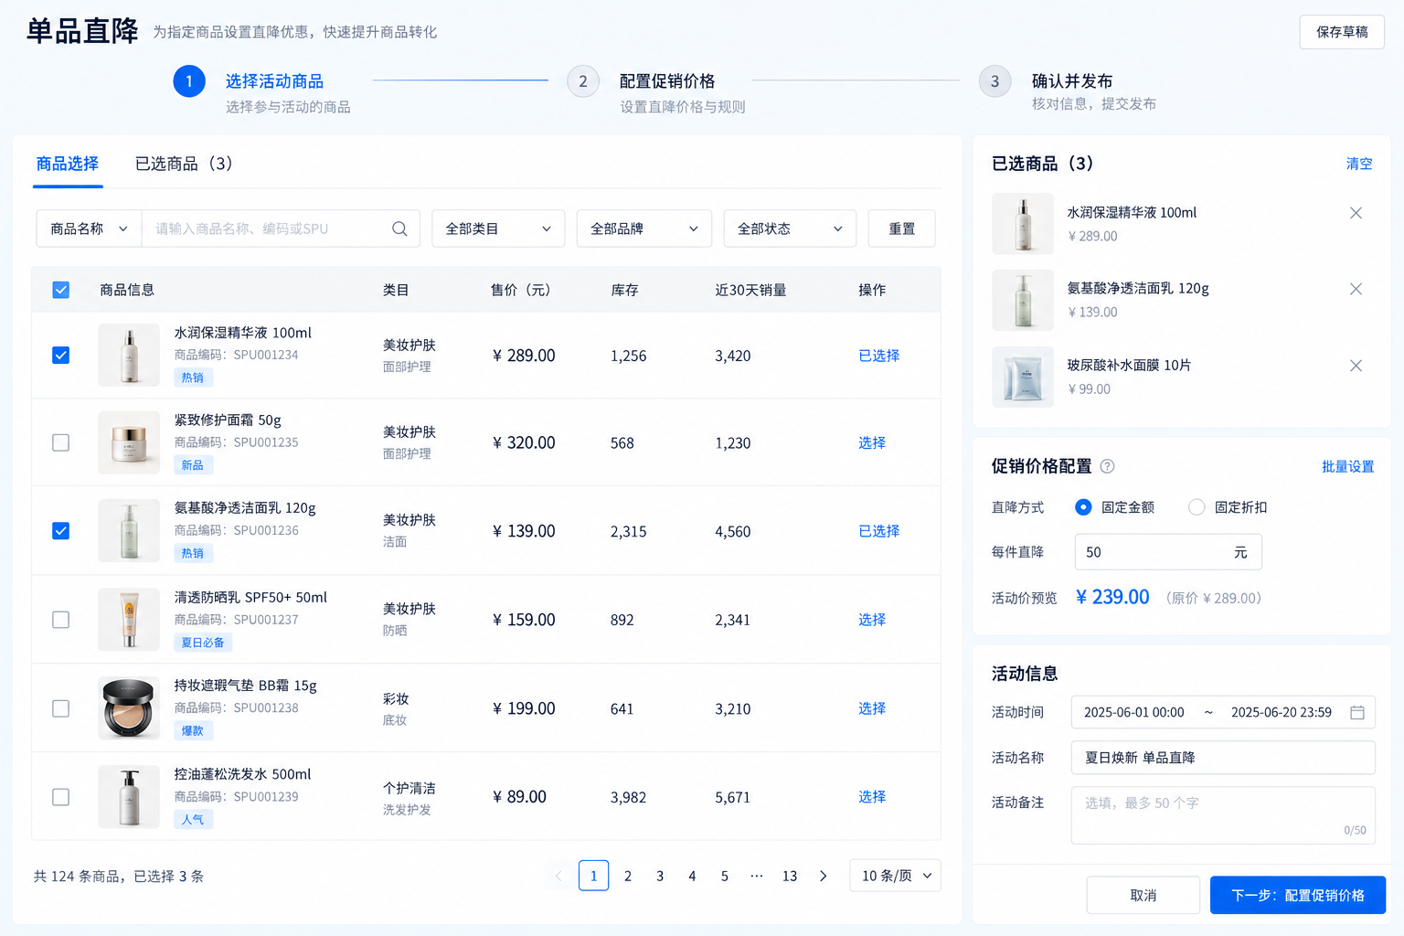
Task: Go to next page arrow
Action: pos(823,876)
